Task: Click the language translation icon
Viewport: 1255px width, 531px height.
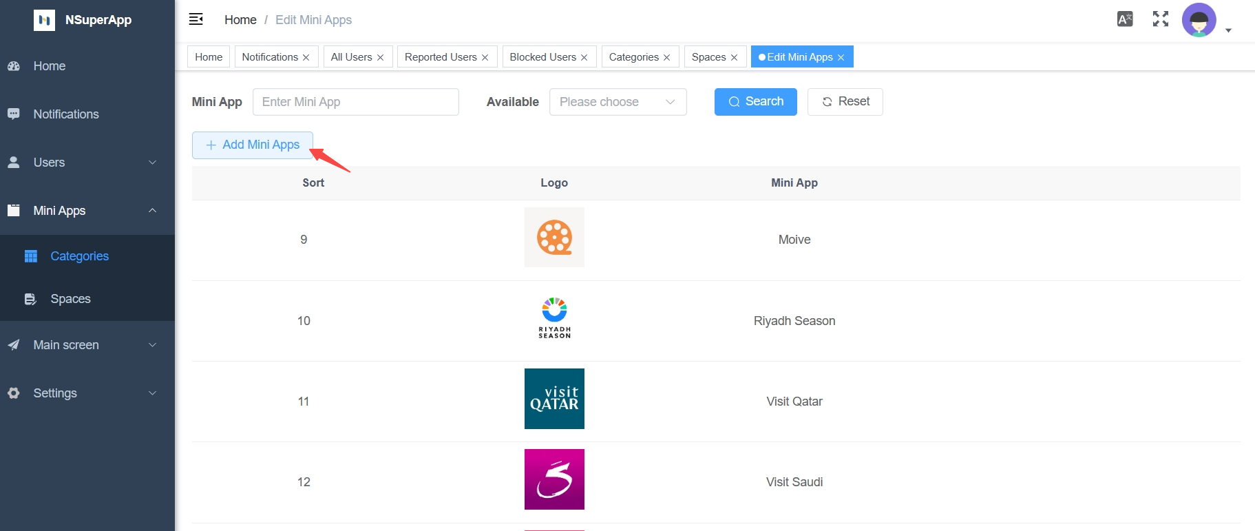Action: (1125, 19)
